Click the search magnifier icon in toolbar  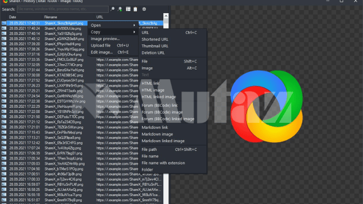[112, 9]
